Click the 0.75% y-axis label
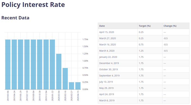The image size is (191, 105). tap(85, 68)
